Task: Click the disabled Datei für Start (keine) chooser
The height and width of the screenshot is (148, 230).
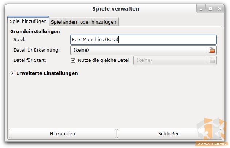Action: coord(175,60)
